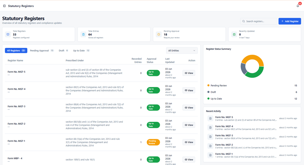This screenshot has width=304, height=165.
Task: Click Form No. MGT-3 in the table
Action: point(16,106)
